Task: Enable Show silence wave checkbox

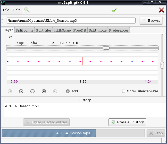Action: click(x=124, y=91)
